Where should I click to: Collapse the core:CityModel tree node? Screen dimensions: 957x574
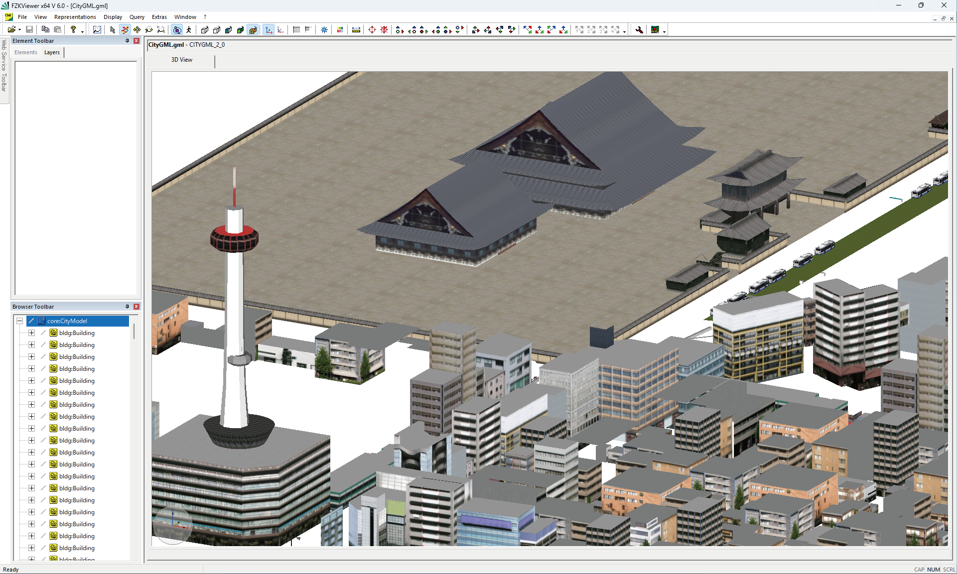click(x=19, y=321)
